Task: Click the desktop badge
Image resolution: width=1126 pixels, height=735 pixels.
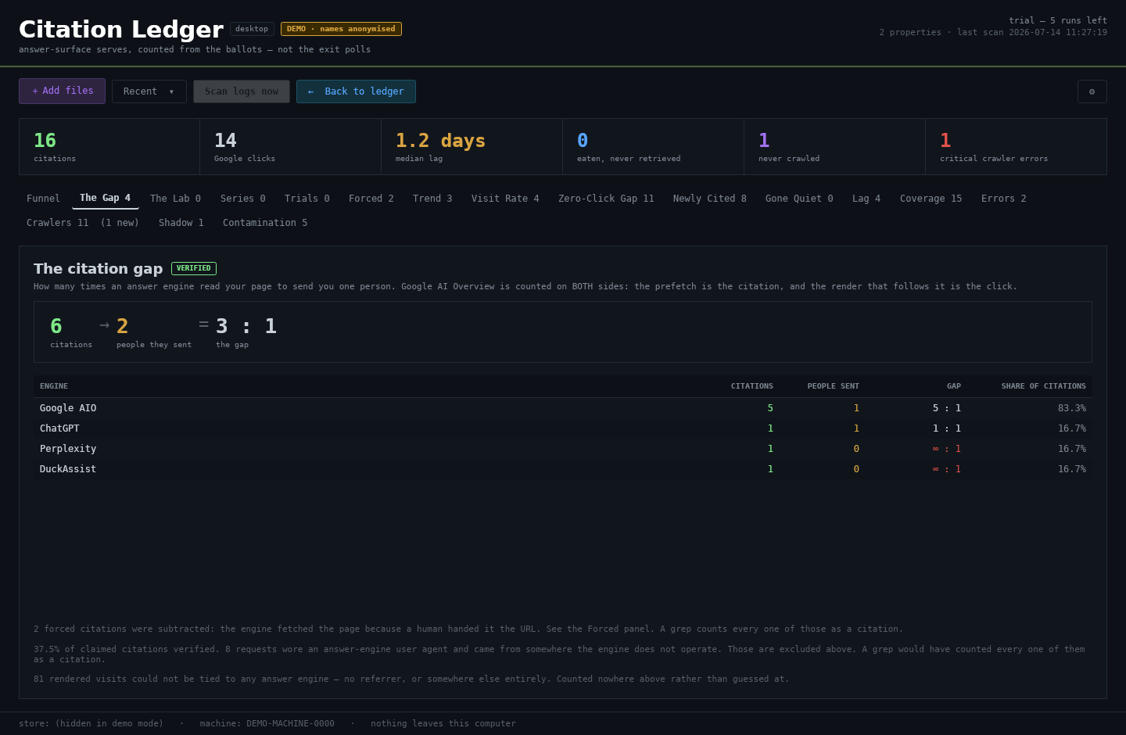Action: [252, 29]
